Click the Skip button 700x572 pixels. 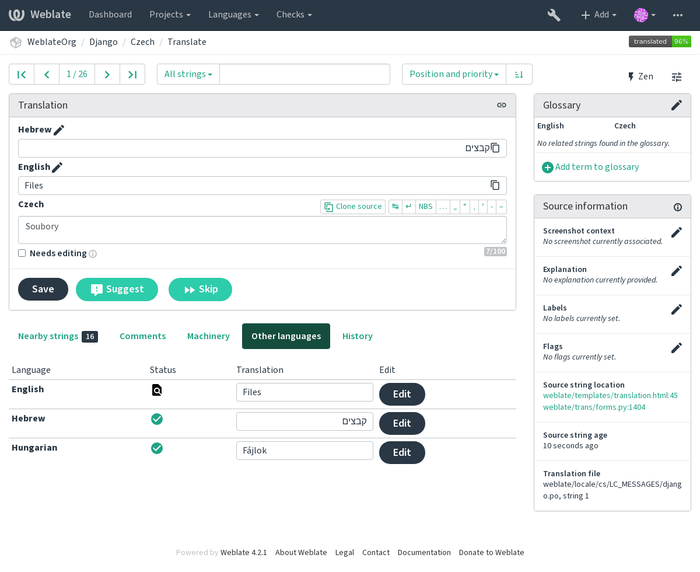[200, 290]
